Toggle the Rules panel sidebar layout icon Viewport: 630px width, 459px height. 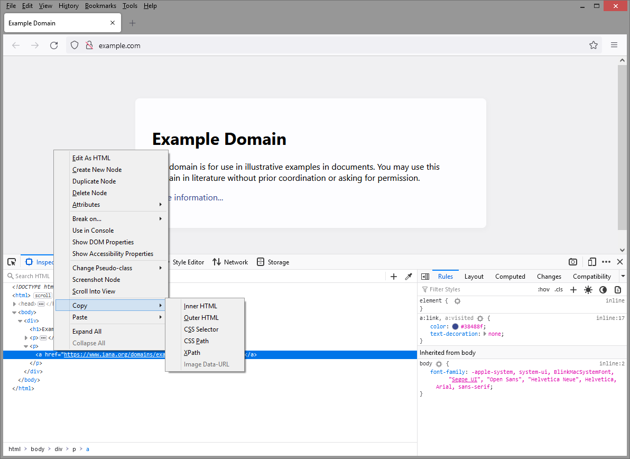(x=425, y=276)
